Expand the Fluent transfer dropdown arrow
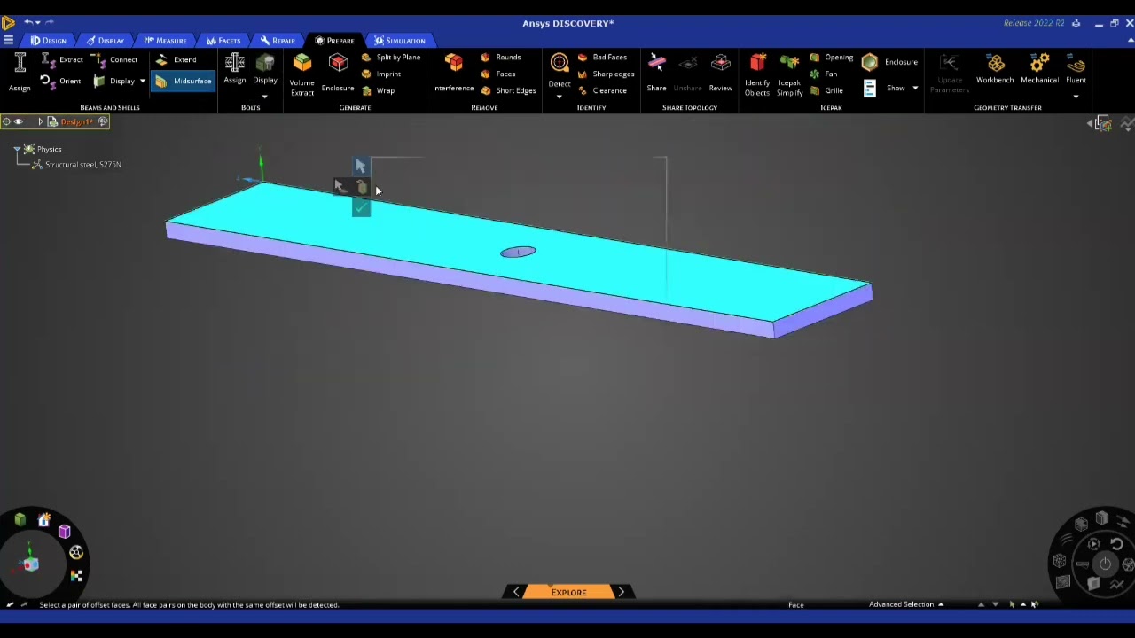The height and width of the screenshot is (638, 1135). click(x=1076, y=97)
